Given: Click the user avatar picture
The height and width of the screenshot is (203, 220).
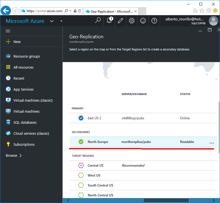Looking at the screenshot, I should 213,21.
